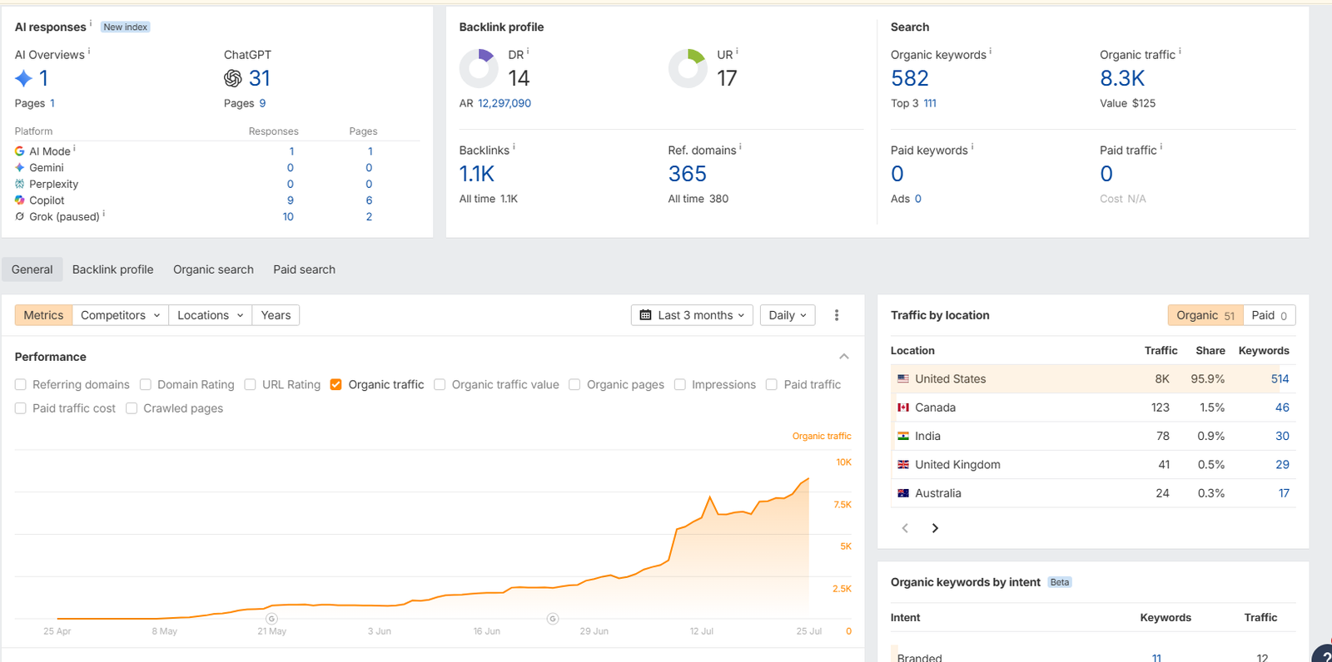The width and height of the screenshot is (1332, 662).
Task: Click the Perplexity platform icon
Action: [20, 184]
